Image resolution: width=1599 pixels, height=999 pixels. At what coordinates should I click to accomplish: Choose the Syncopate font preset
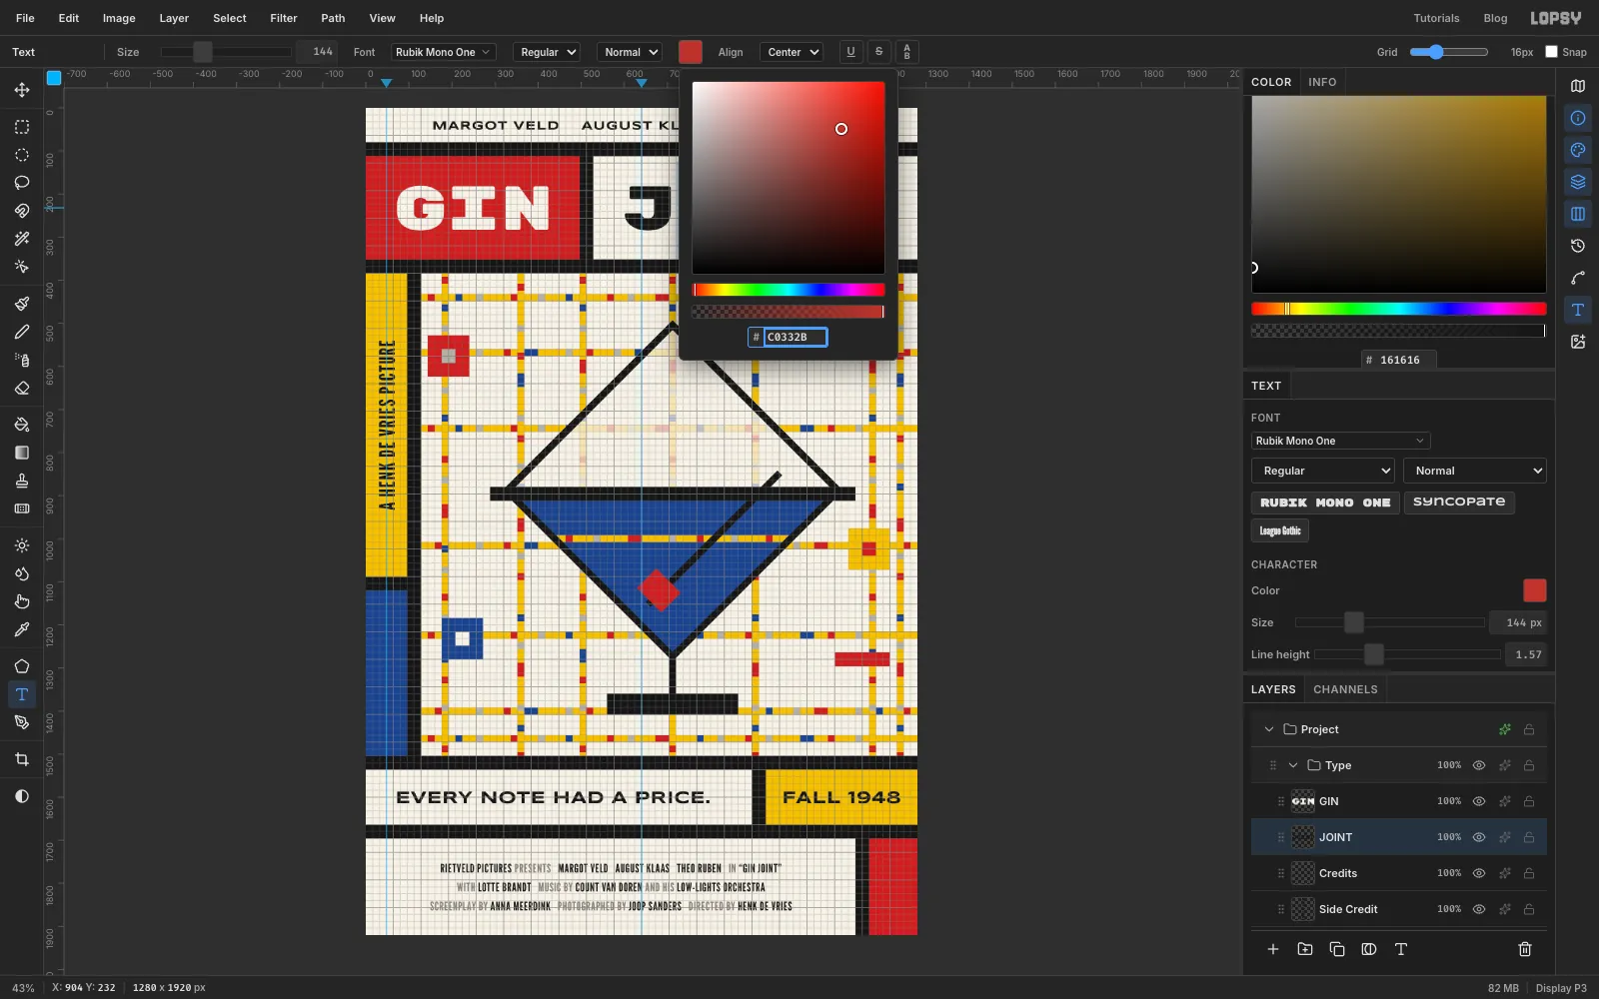[x=1459, y=502]
